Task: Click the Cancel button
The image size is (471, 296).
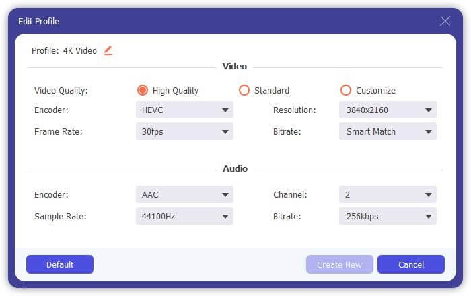Action: [410, 264]
